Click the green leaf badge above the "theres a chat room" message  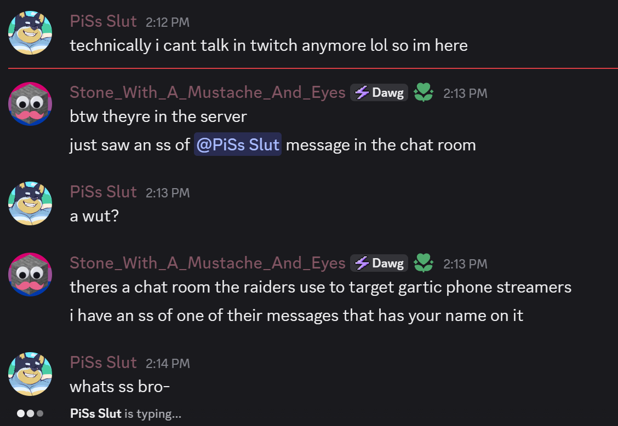(x=422, y=264)
